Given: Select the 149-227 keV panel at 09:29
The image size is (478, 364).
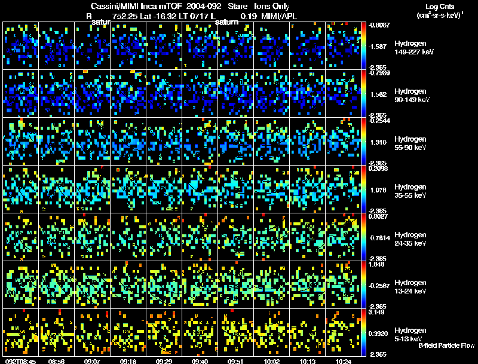Looking at the screenshot, I should point(164,46).
